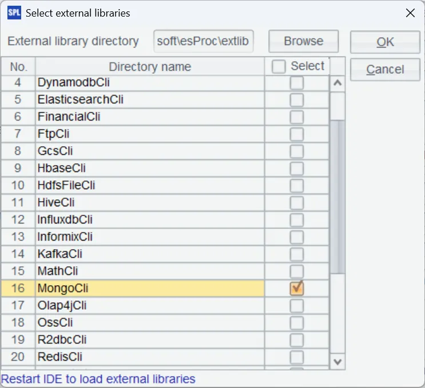Enable the KafkaCli library checkbox
This screenshot has height=388, width=425.
(x=296, y=254)
